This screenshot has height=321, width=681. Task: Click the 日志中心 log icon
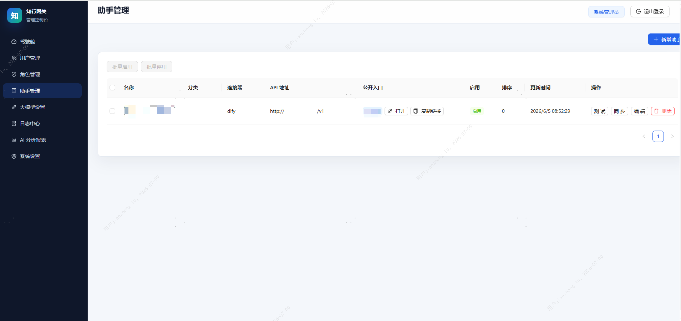(x=14, y=123)
